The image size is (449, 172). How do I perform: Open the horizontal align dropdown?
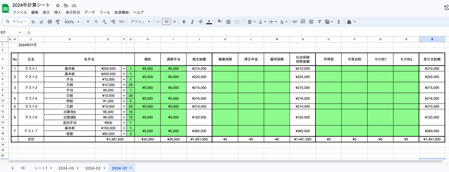click(x=252, y=22)
